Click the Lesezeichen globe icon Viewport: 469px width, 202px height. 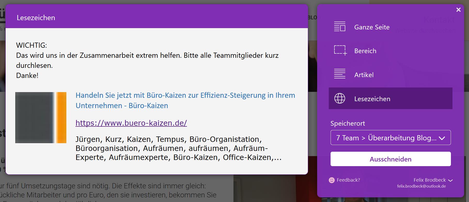click(340, 98)
